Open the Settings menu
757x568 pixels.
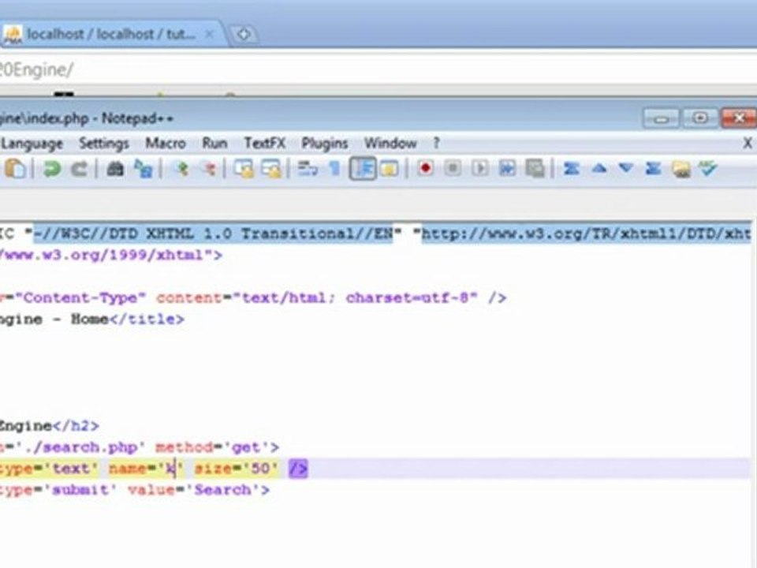point(104,144)
